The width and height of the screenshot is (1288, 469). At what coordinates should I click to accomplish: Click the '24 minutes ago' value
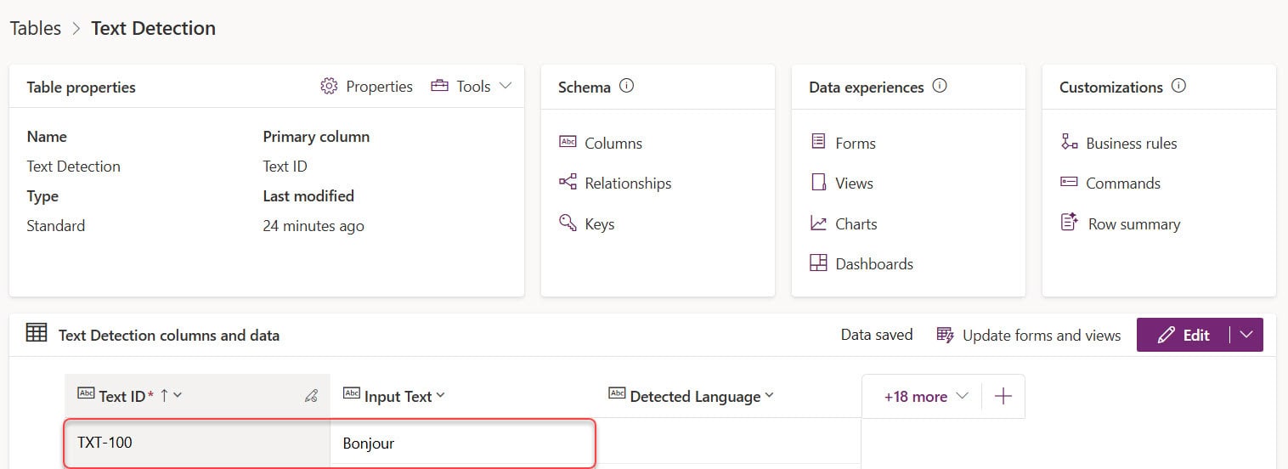pos(314,226)
